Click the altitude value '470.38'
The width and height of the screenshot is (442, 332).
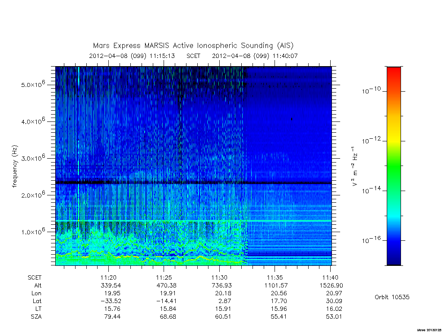coord(166,285)
